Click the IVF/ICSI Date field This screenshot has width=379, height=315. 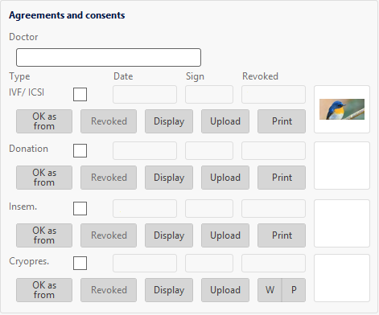[x=145, y=94]
